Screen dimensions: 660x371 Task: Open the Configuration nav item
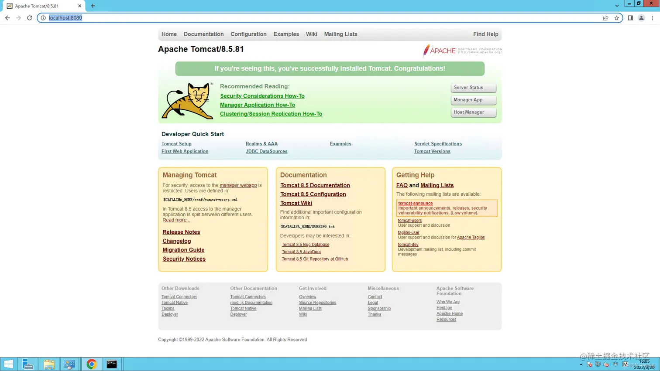(x=248, y=34)
